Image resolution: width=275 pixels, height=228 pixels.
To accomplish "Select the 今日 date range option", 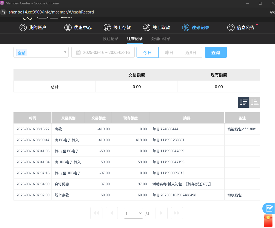I will 148,52.
